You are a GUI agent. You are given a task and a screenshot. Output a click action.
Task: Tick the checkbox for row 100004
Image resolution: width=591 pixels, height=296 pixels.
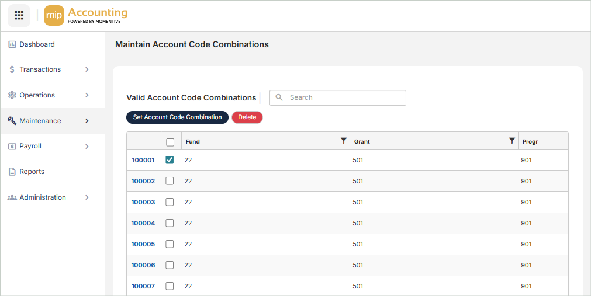pos(170,223)
